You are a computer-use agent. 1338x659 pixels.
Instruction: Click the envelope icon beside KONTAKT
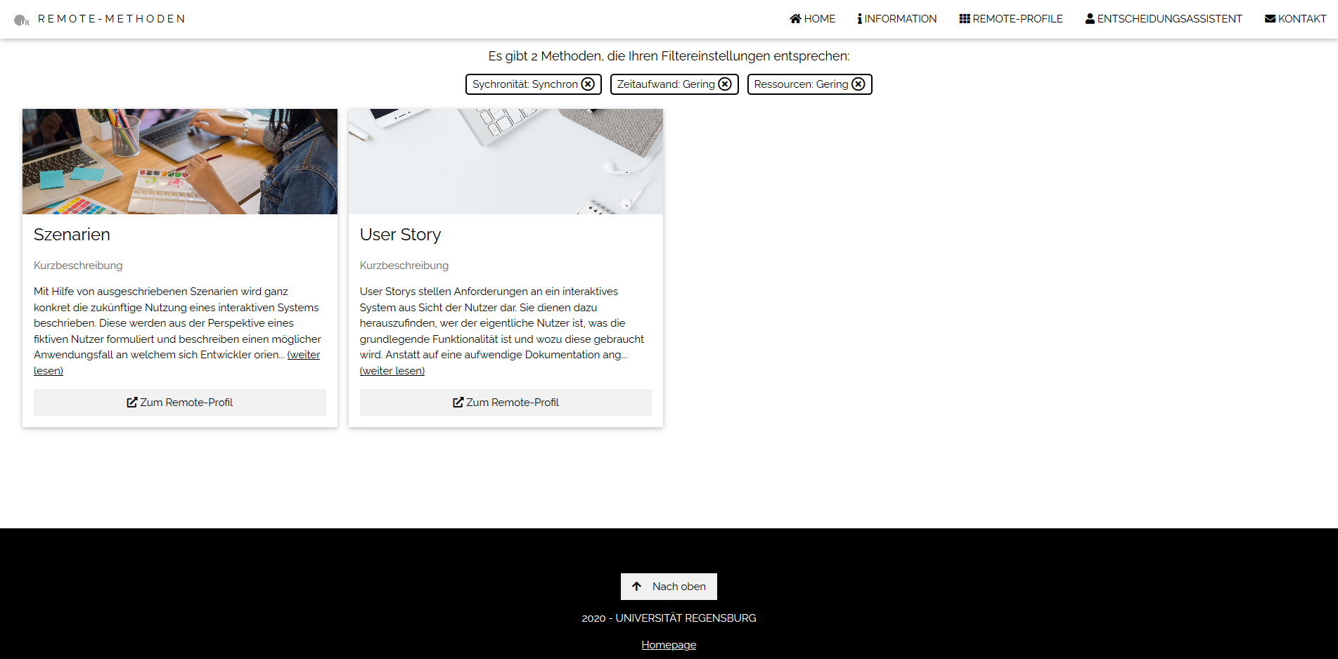pos(1270,19)
